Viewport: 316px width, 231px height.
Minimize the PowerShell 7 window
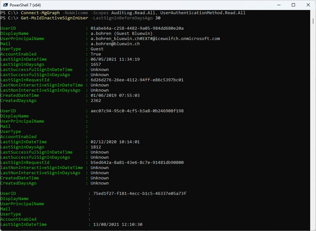click(279, 5)
